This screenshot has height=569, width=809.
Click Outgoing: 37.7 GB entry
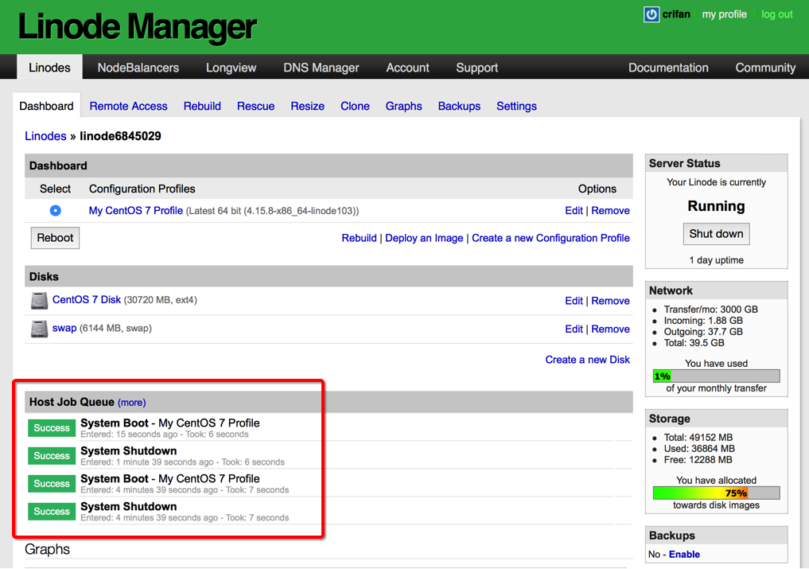tap(703, 332)
